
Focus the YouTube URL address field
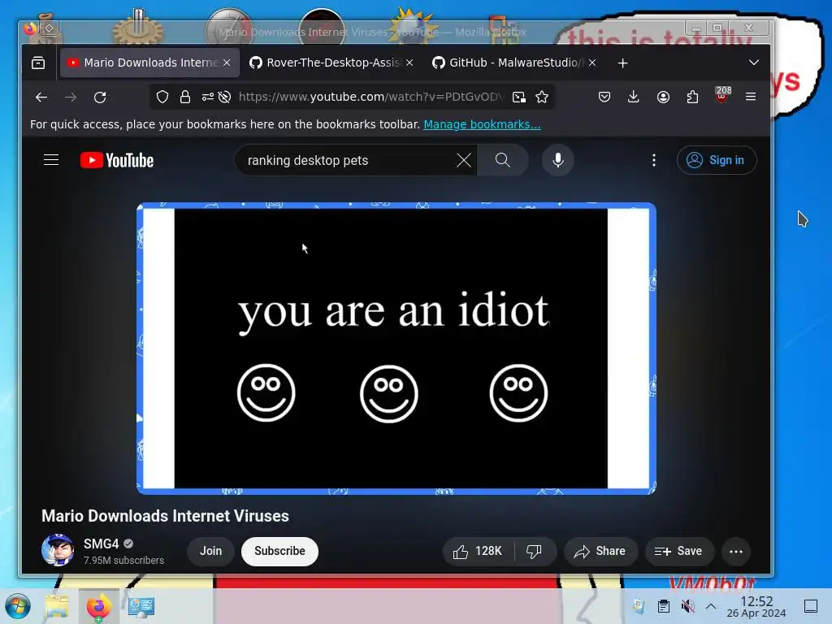tap(370, 97)
